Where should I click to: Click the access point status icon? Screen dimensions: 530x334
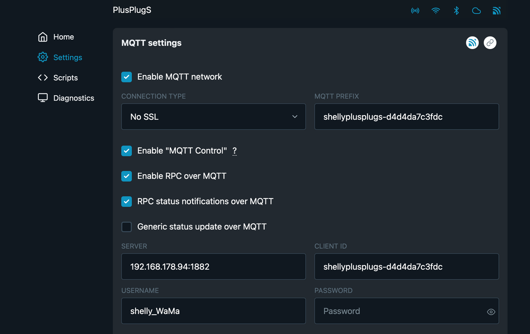415,11
